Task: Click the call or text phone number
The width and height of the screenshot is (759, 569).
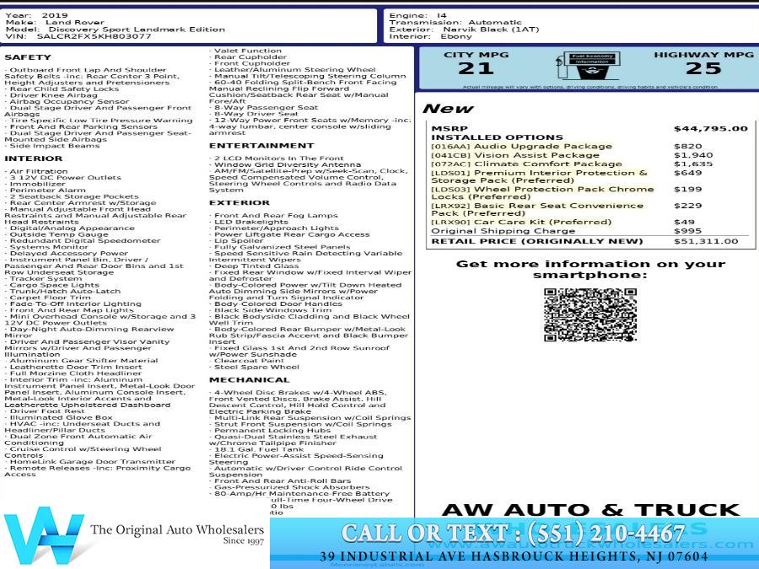Action: (x=513, y=534)
